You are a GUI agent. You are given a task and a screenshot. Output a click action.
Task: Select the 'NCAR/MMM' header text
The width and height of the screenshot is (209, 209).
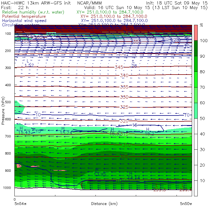(x=90, y=3)
